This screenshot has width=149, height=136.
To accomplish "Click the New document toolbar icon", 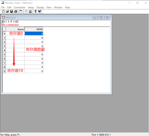I will pos(3,11).
